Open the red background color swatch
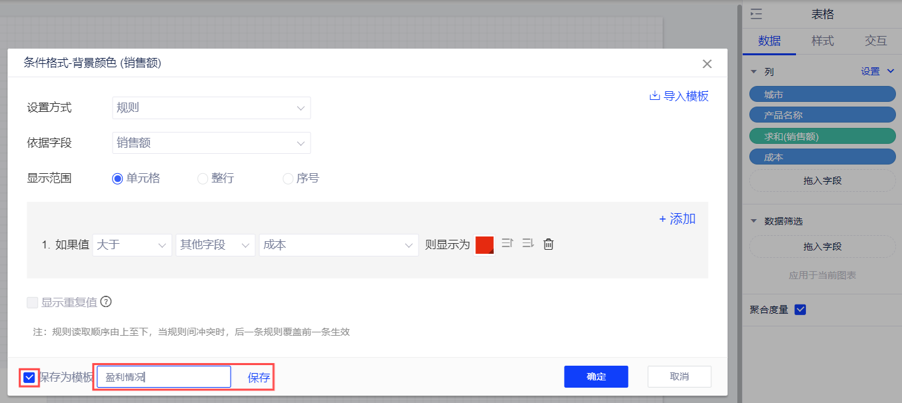 click(484, 244)
